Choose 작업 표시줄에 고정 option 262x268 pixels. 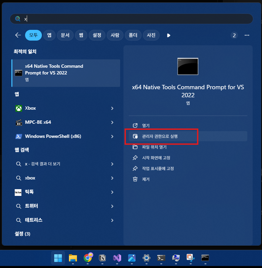[x=188, y=168]
